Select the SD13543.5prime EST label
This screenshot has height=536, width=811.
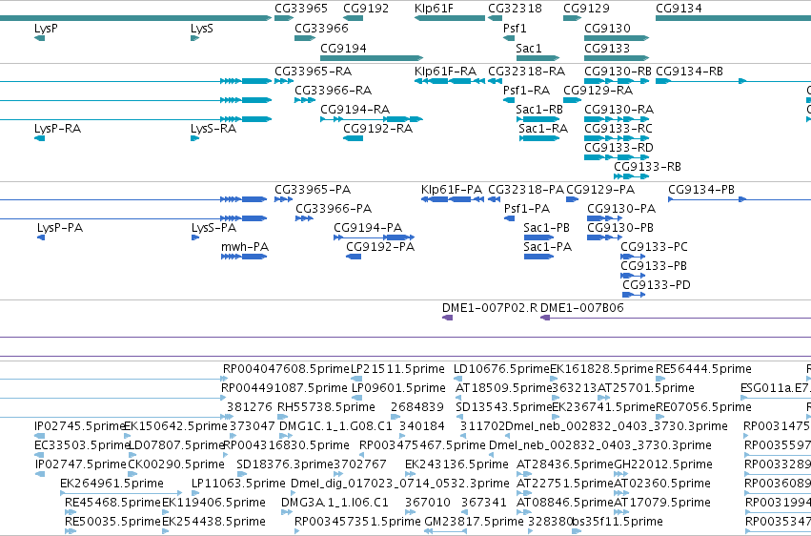pos(504,407)
